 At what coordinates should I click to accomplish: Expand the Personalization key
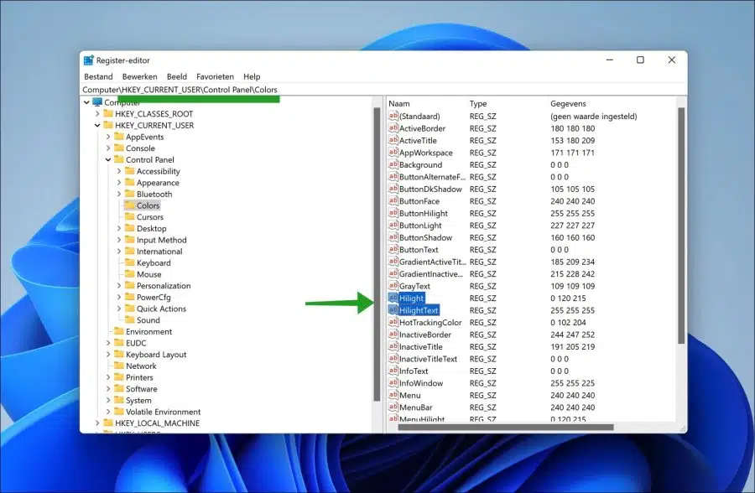[x=119, y=286]
